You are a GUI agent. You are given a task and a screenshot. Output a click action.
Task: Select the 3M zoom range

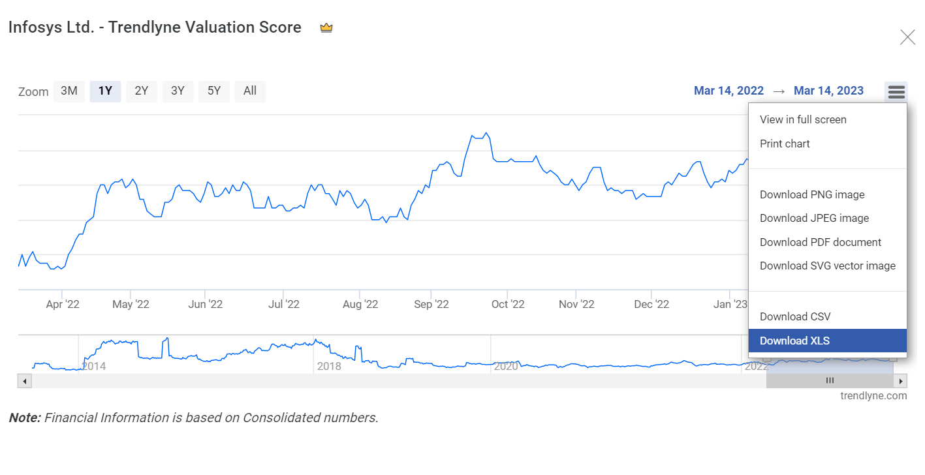coord(69,91)
